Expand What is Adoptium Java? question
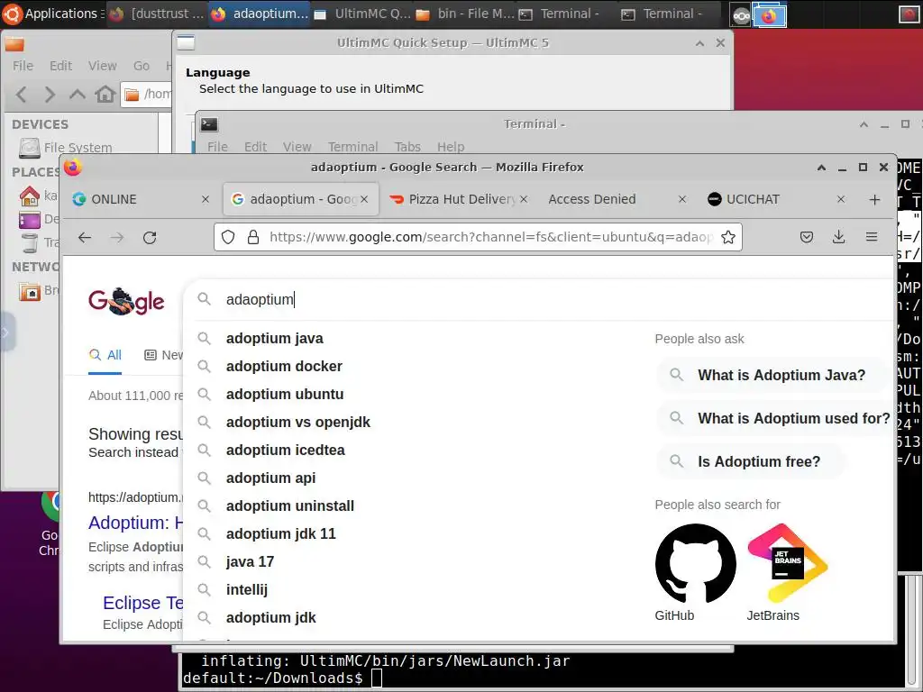 point(772,375)
